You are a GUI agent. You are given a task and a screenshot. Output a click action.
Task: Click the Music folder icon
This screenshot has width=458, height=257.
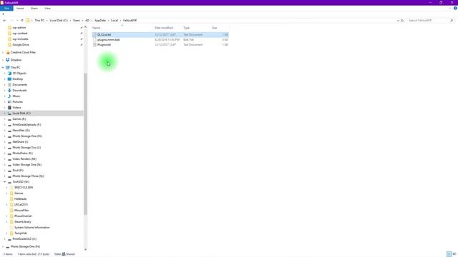[9, 96]
